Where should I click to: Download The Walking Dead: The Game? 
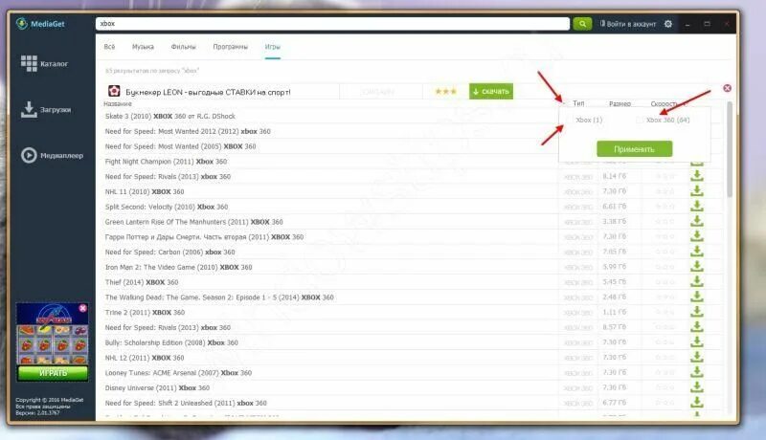(x=697, y=297)
